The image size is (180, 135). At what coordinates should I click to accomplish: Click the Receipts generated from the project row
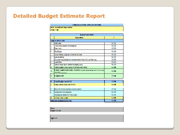tap(87, 95)
